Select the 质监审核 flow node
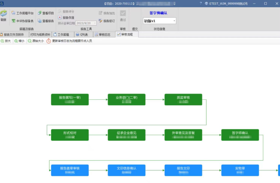The height and width of the screenshot is (183, 280). 183,99
